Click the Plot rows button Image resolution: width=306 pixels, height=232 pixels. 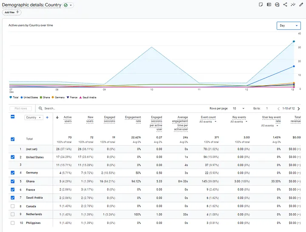[x=20, y=109]
